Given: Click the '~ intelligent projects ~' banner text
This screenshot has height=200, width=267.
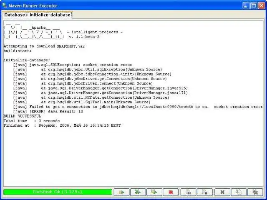Looking at the screenshot, I should (95, 32).
